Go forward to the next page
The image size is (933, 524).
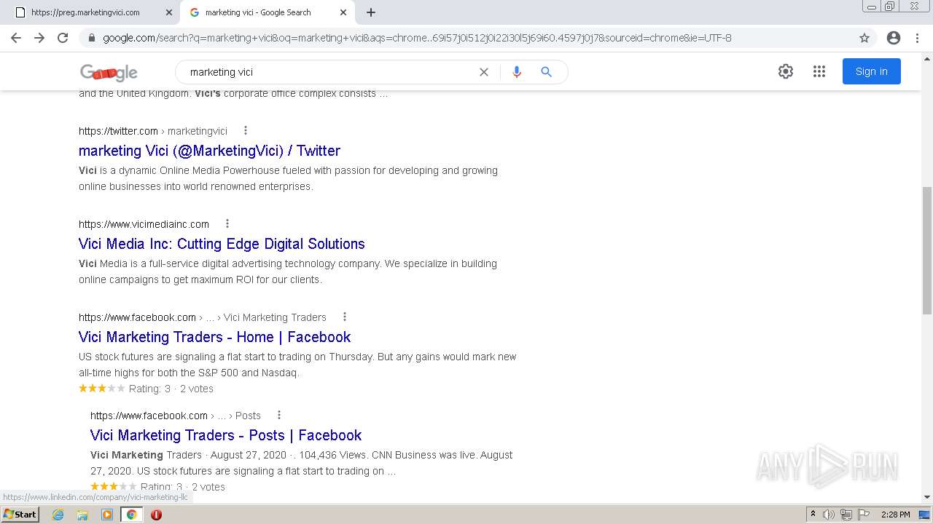pos(39,38)
